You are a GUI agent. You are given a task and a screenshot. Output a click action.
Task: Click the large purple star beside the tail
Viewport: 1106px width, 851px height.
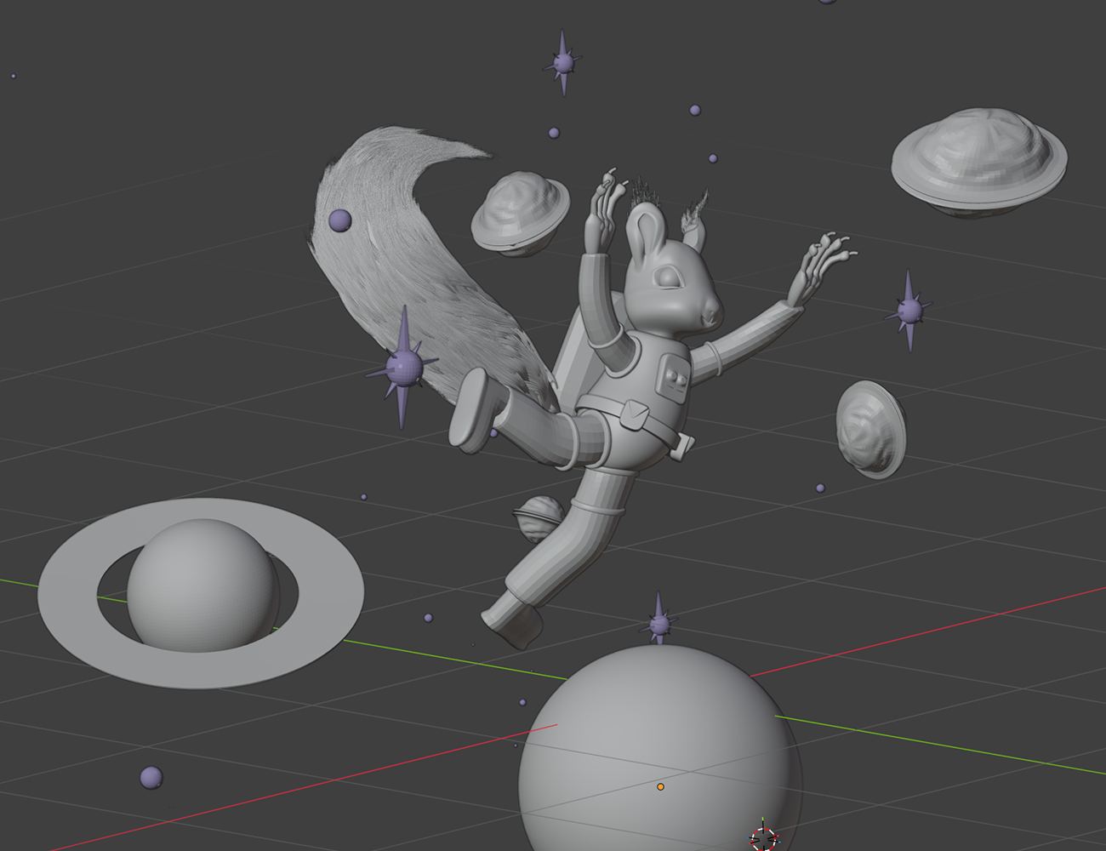[x=403, y=368]
